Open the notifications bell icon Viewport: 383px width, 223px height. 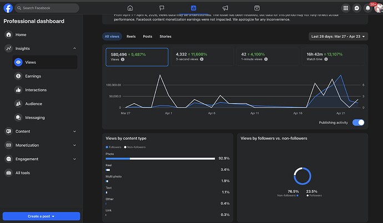pyautogui.click(x=367, y=8)
